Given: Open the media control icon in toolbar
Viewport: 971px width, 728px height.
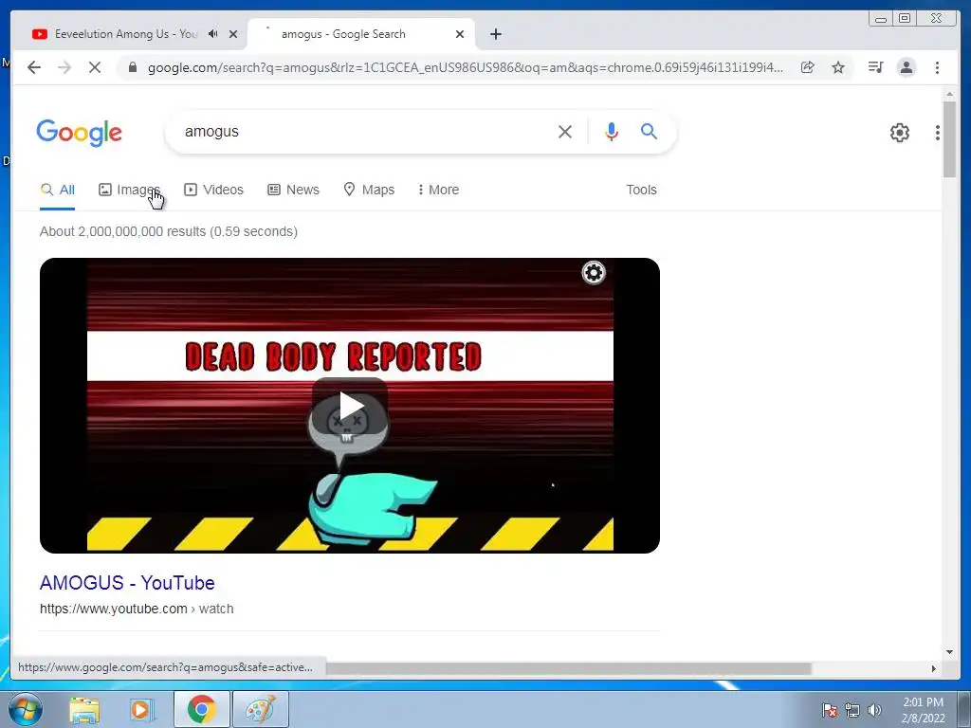Looking at the screenshot, I should [x=875, y=67].
